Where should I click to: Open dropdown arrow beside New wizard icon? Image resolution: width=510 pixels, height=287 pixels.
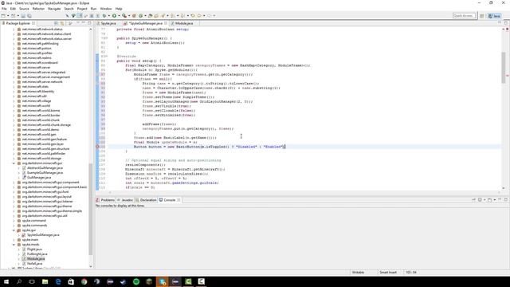click(x=8, y=16)
